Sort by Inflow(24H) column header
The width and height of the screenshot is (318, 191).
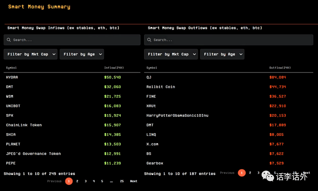(114, 68)
